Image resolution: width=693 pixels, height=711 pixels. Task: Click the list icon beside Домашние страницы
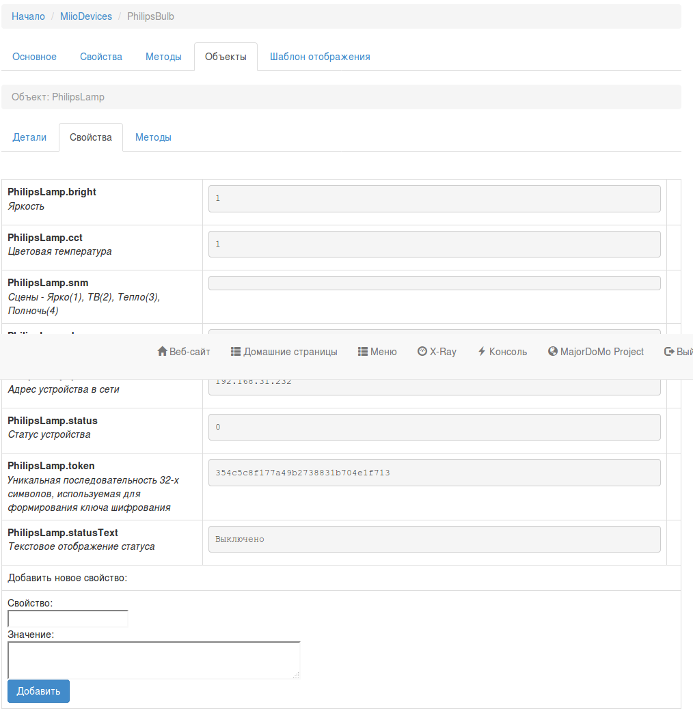236,352
